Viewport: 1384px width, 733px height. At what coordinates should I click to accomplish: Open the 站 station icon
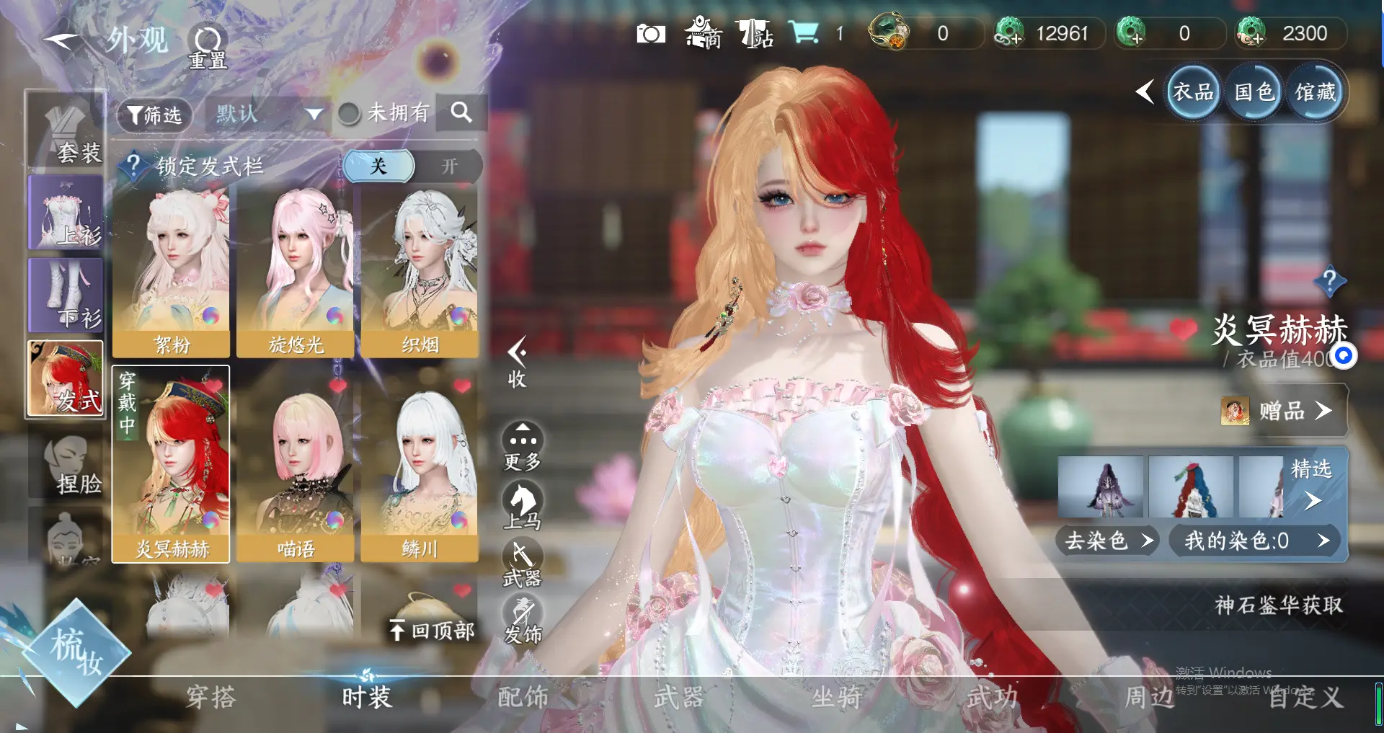pyautogui.click(x=754, y=33)
